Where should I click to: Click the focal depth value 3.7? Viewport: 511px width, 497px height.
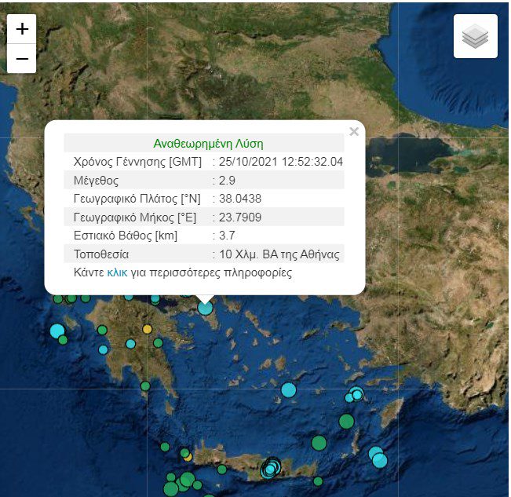pyautogui.click(x=227, y=236)
